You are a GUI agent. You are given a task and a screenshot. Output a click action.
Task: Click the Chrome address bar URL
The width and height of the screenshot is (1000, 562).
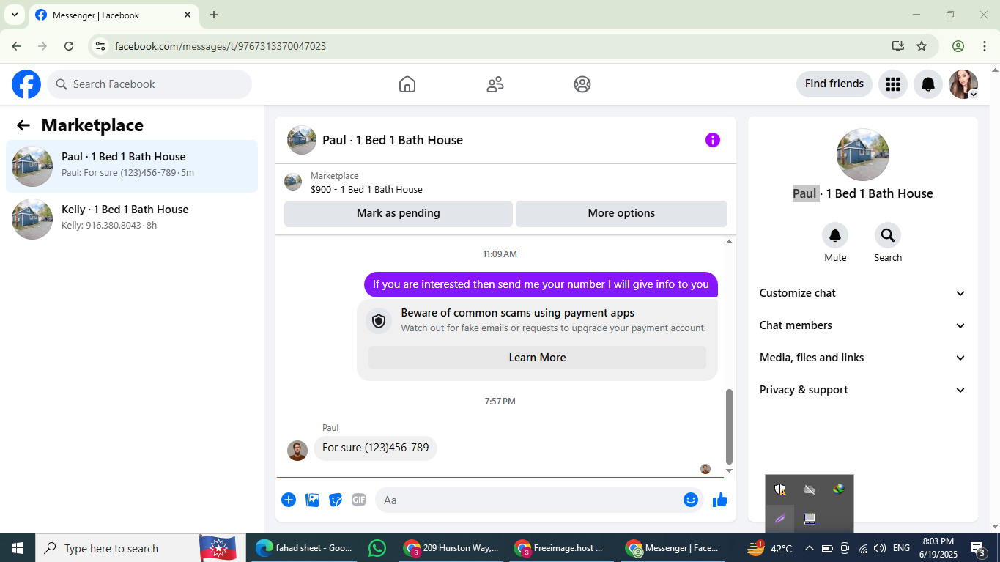click(221, 46)
